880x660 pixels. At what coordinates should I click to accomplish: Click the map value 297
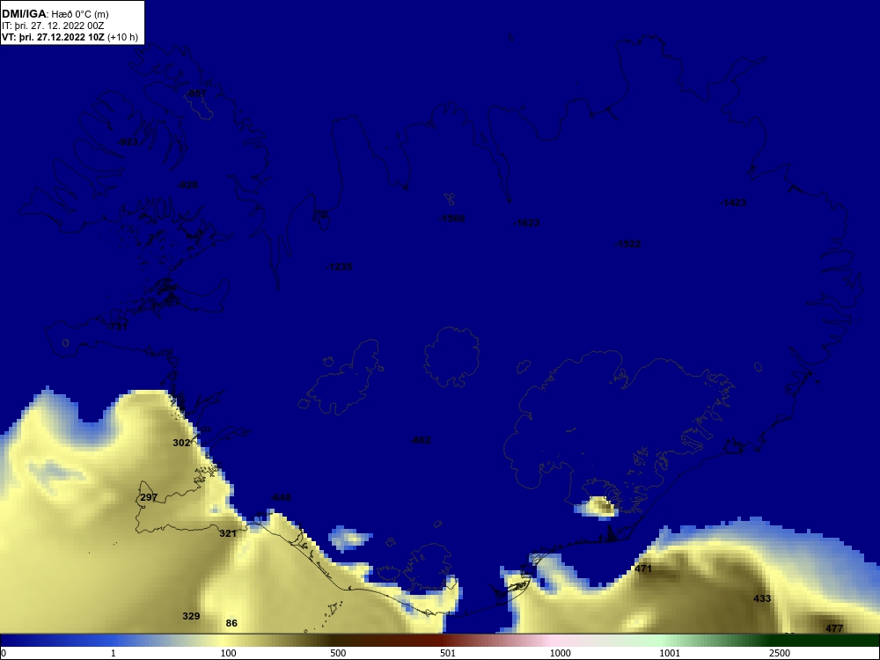click(149, 497)
